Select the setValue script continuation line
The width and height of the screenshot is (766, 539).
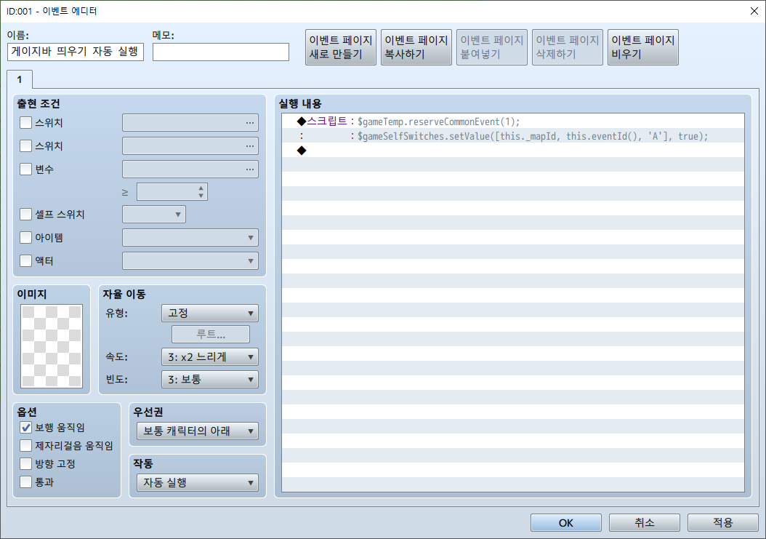(x=513, y=136)
